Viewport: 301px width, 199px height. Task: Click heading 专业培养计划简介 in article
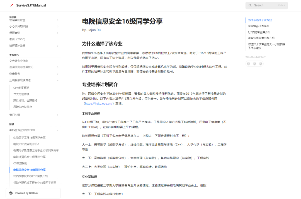tap(100, 84)
